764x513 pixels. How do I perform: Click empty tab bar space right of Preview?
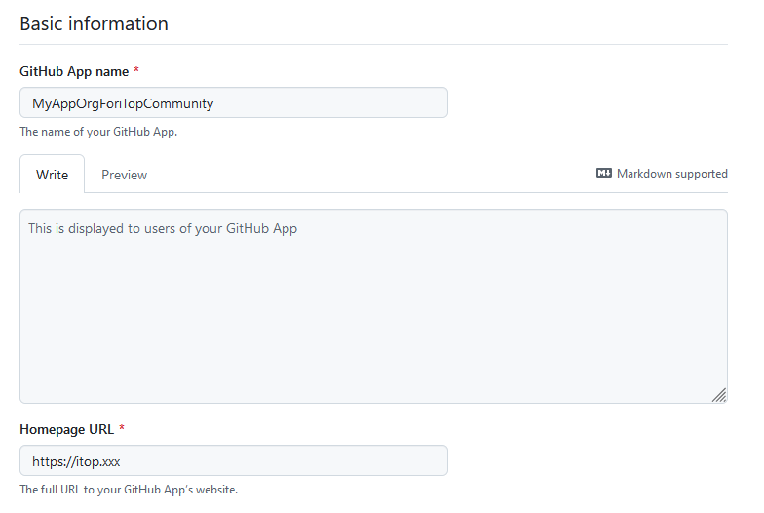pyautogui.click(x=370, y=175)
